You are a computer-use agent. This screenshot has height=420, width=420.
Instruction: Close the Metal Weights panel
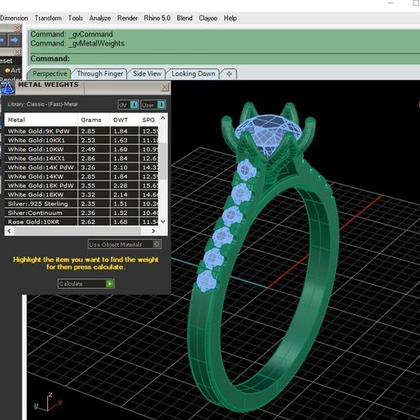164,87
